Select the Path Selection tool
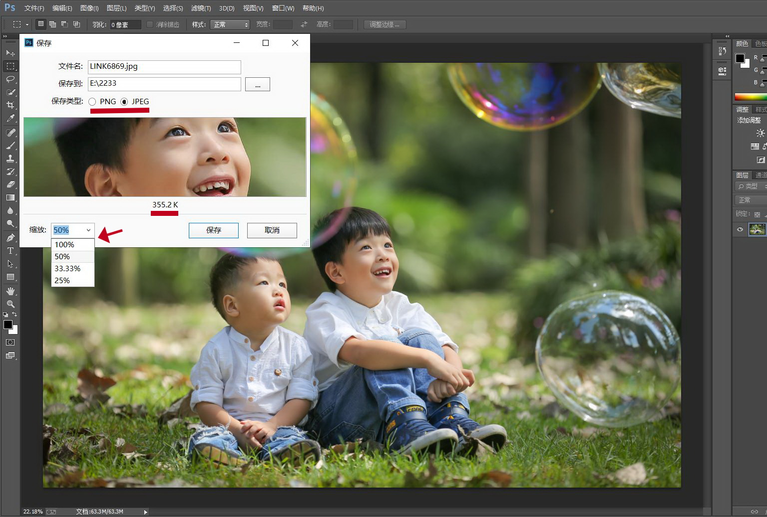Screen dimensions: 767x517 [10, 264]
